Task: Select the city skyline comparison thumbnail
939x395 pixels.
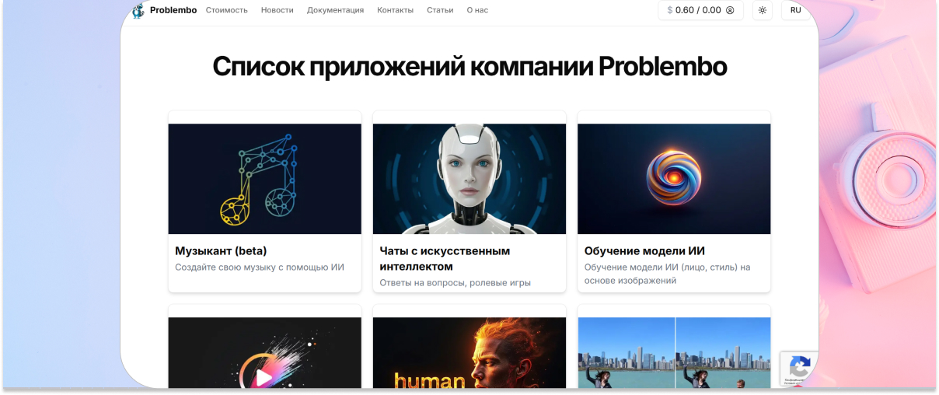Action: point(674,352)
